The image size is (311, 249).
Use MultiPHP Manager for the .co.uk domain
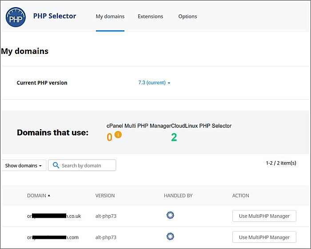pyautogui.click(x=264, y=216)
